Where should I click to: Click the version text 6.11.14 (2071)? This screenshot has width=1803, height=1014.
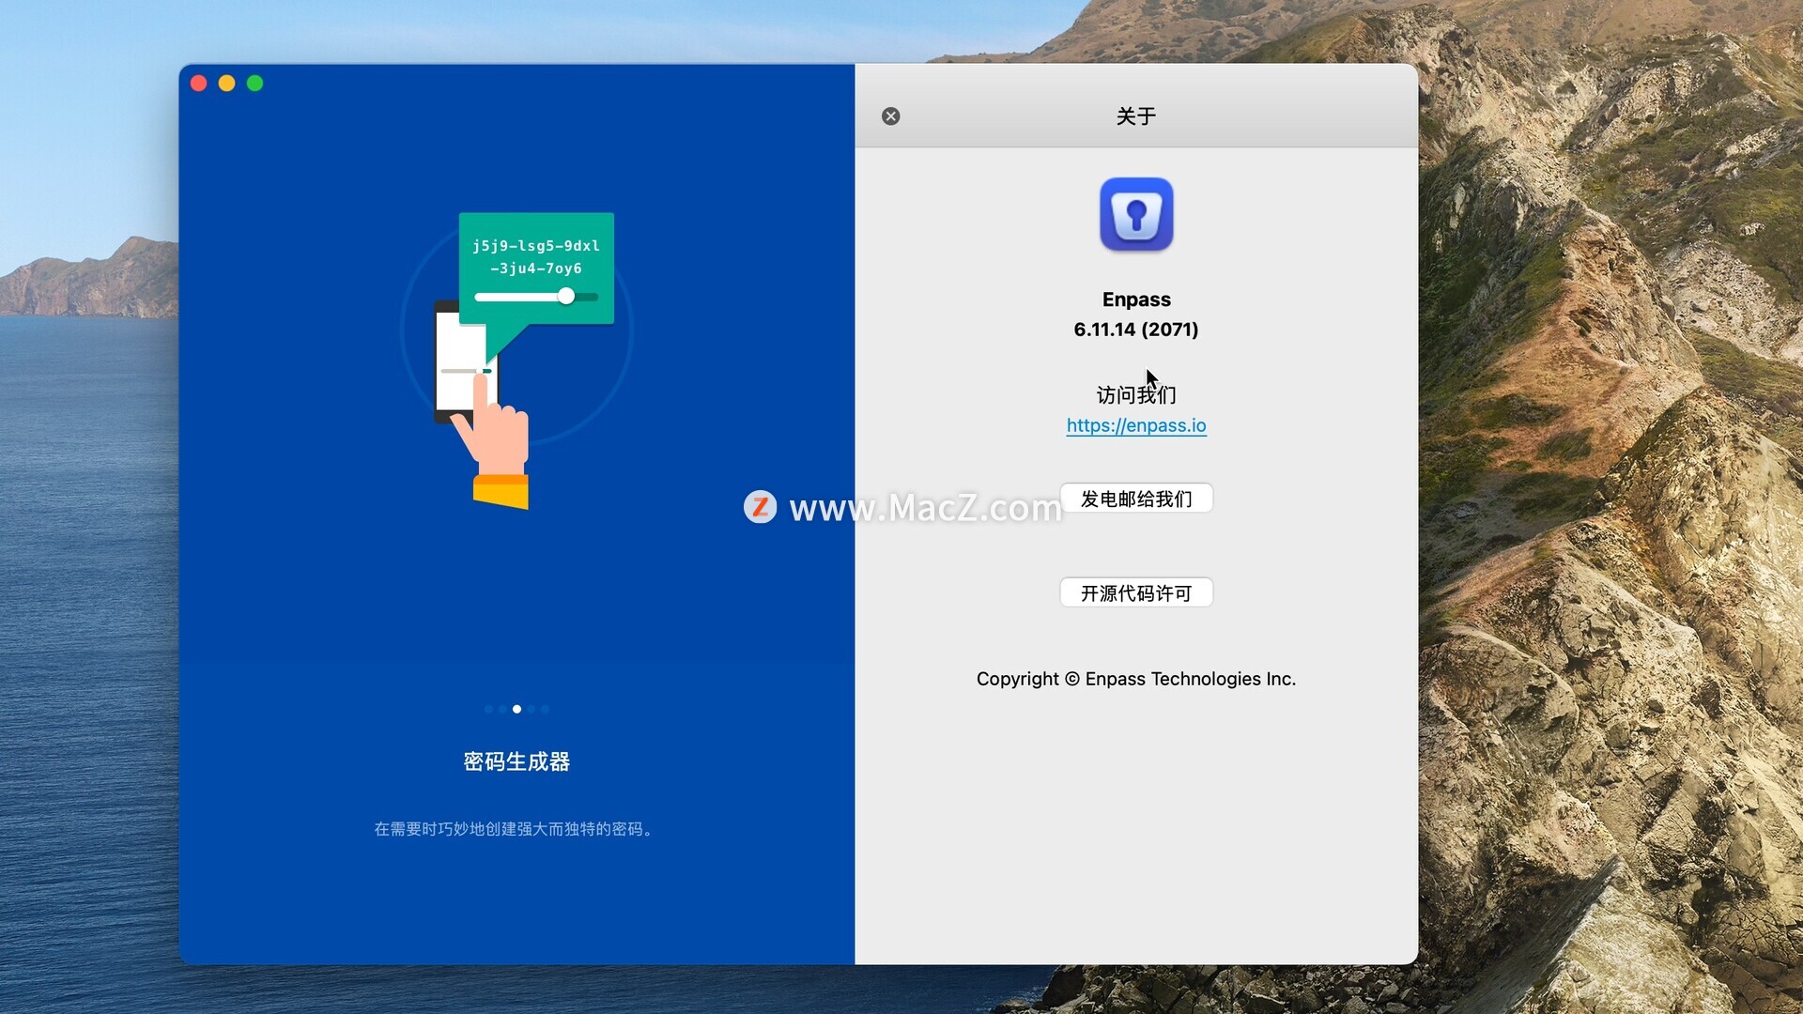[1136, 330]
